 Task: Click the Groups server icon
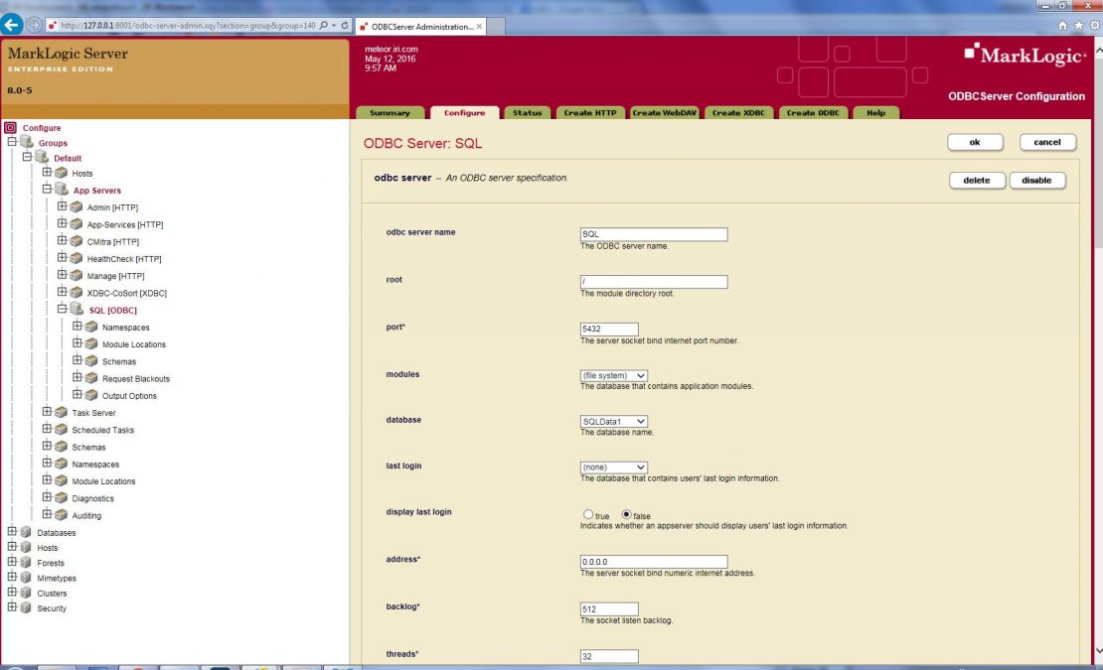27,142
